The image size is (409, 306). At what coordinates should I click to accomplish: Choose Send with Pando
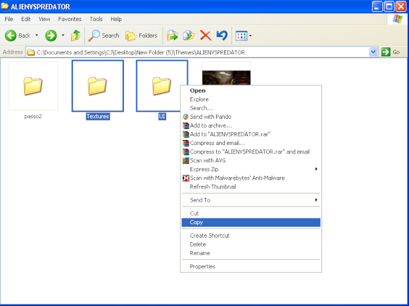[x=251, y=117]
